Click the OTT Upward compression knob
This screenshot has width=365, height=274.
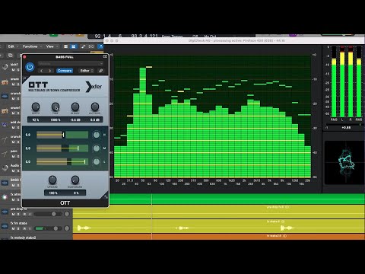tap(52, 180)
